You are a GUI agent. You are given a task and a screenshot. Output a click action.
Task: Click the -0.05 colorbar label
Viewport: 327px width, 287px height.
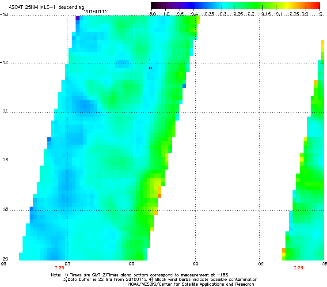(x=293, y=14)
